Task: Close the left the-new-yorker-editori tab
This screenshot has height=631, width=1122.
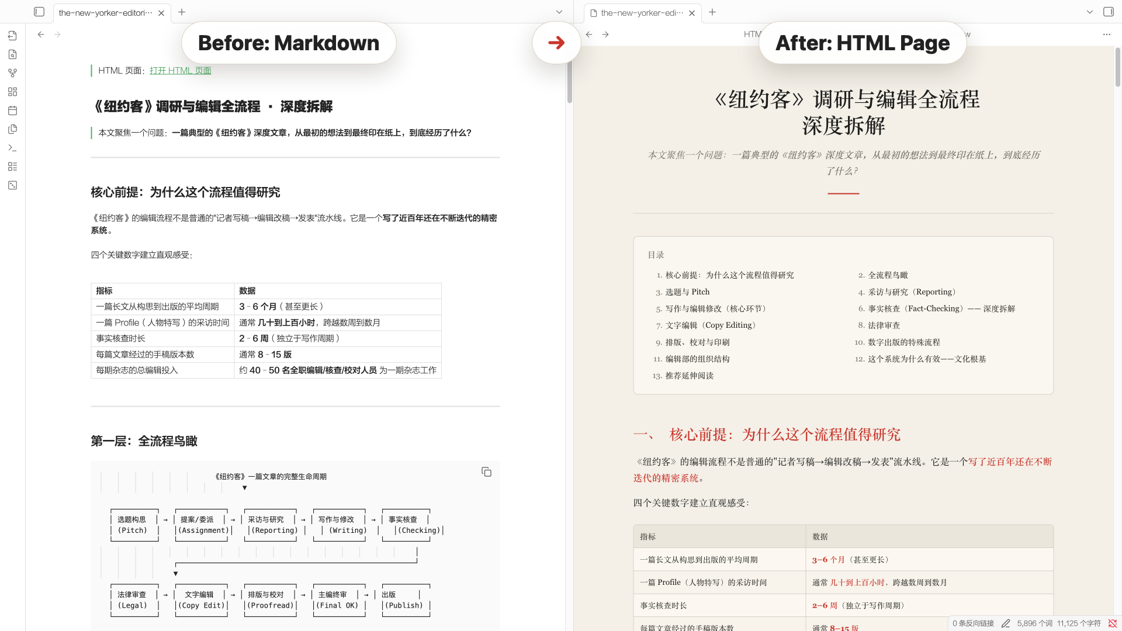Action: 161,13
